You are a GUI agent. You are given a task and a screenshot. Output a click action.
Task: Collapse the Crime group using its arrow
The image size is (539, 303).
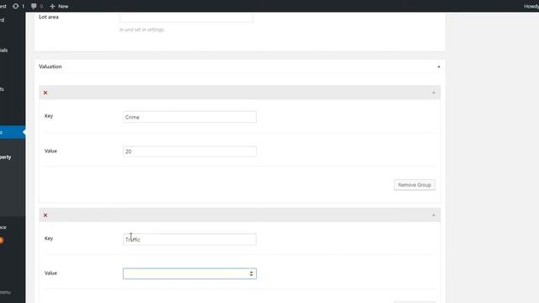click(434, 93)
